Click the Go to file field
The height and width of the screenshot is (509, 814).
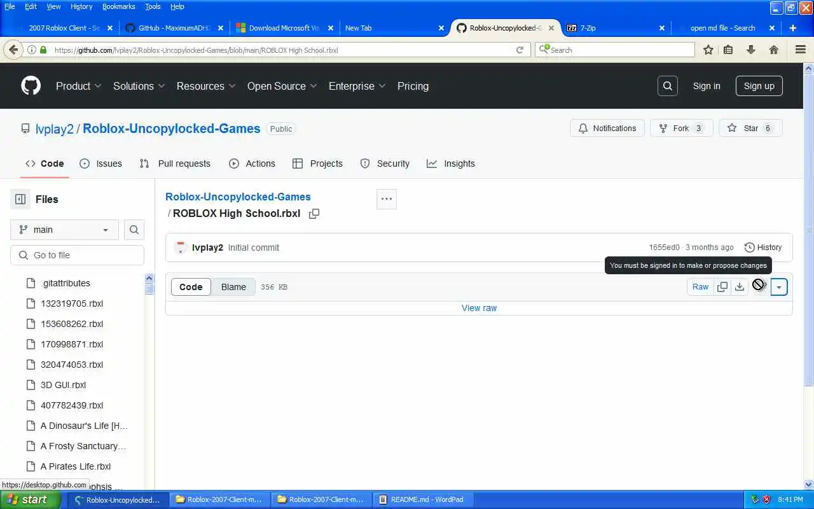click(78, 255)
